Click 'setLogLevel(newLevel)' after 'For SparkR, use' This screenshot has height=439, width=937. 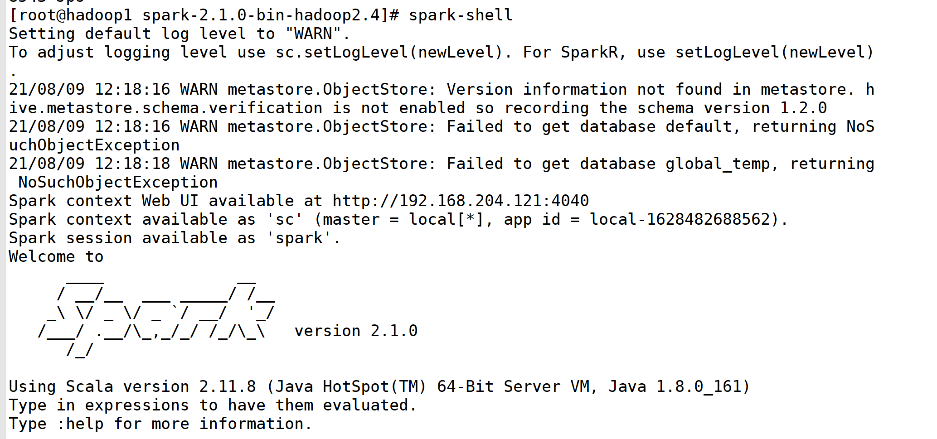tap(774, 53)
